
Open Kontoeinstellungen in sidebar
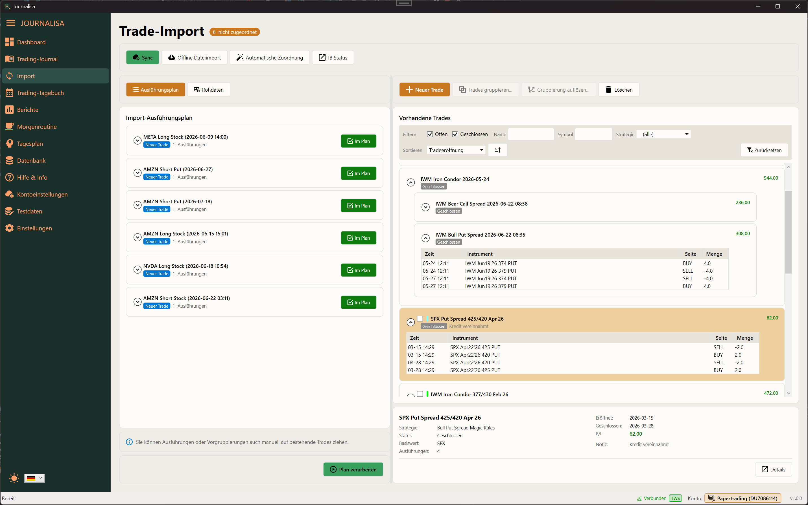(x=55, y=194)
